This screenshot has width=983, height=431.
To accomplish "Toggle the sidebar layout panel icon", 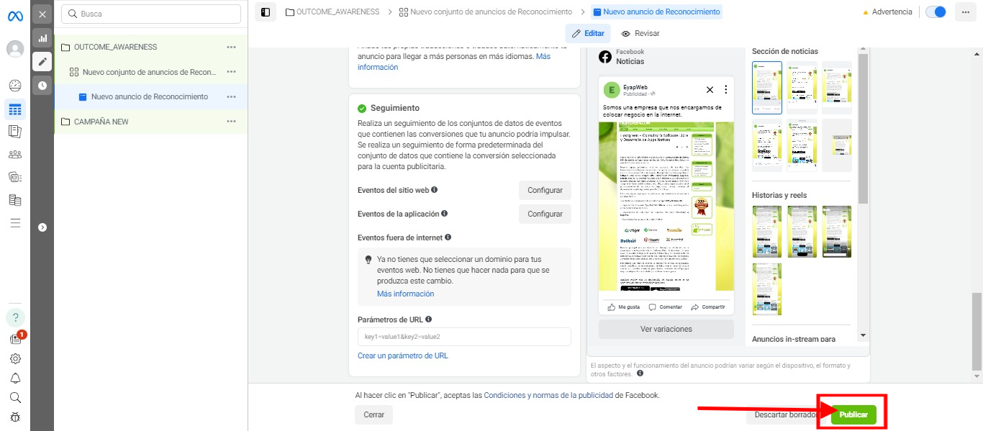I will [266, 12].
